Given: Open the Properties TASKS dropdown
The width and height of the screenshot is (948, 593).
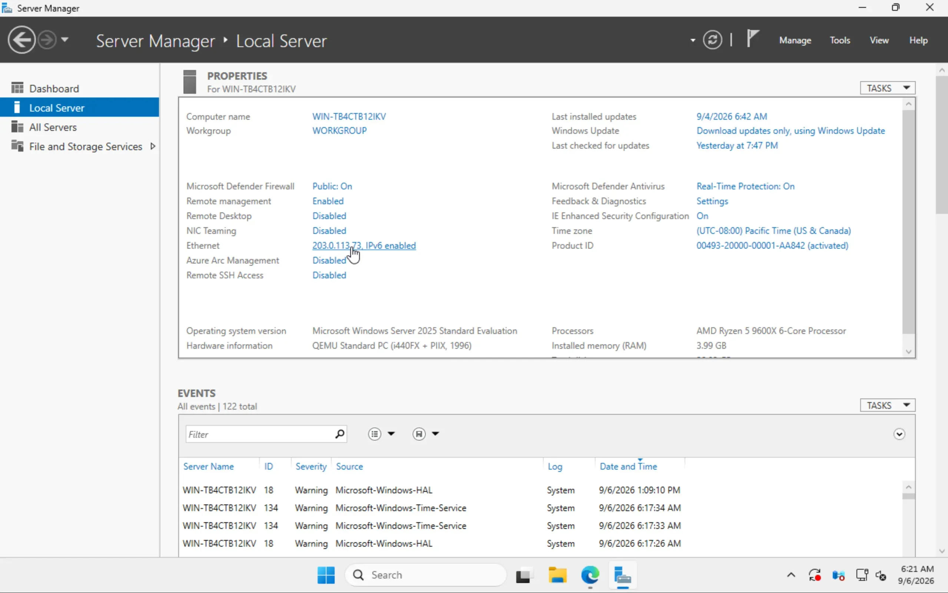Looking at the screenshot, I should click(888, 88).
